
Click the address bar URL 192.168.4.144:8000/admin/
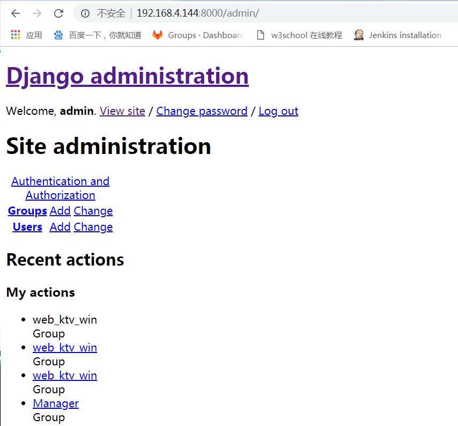[198, 13]
